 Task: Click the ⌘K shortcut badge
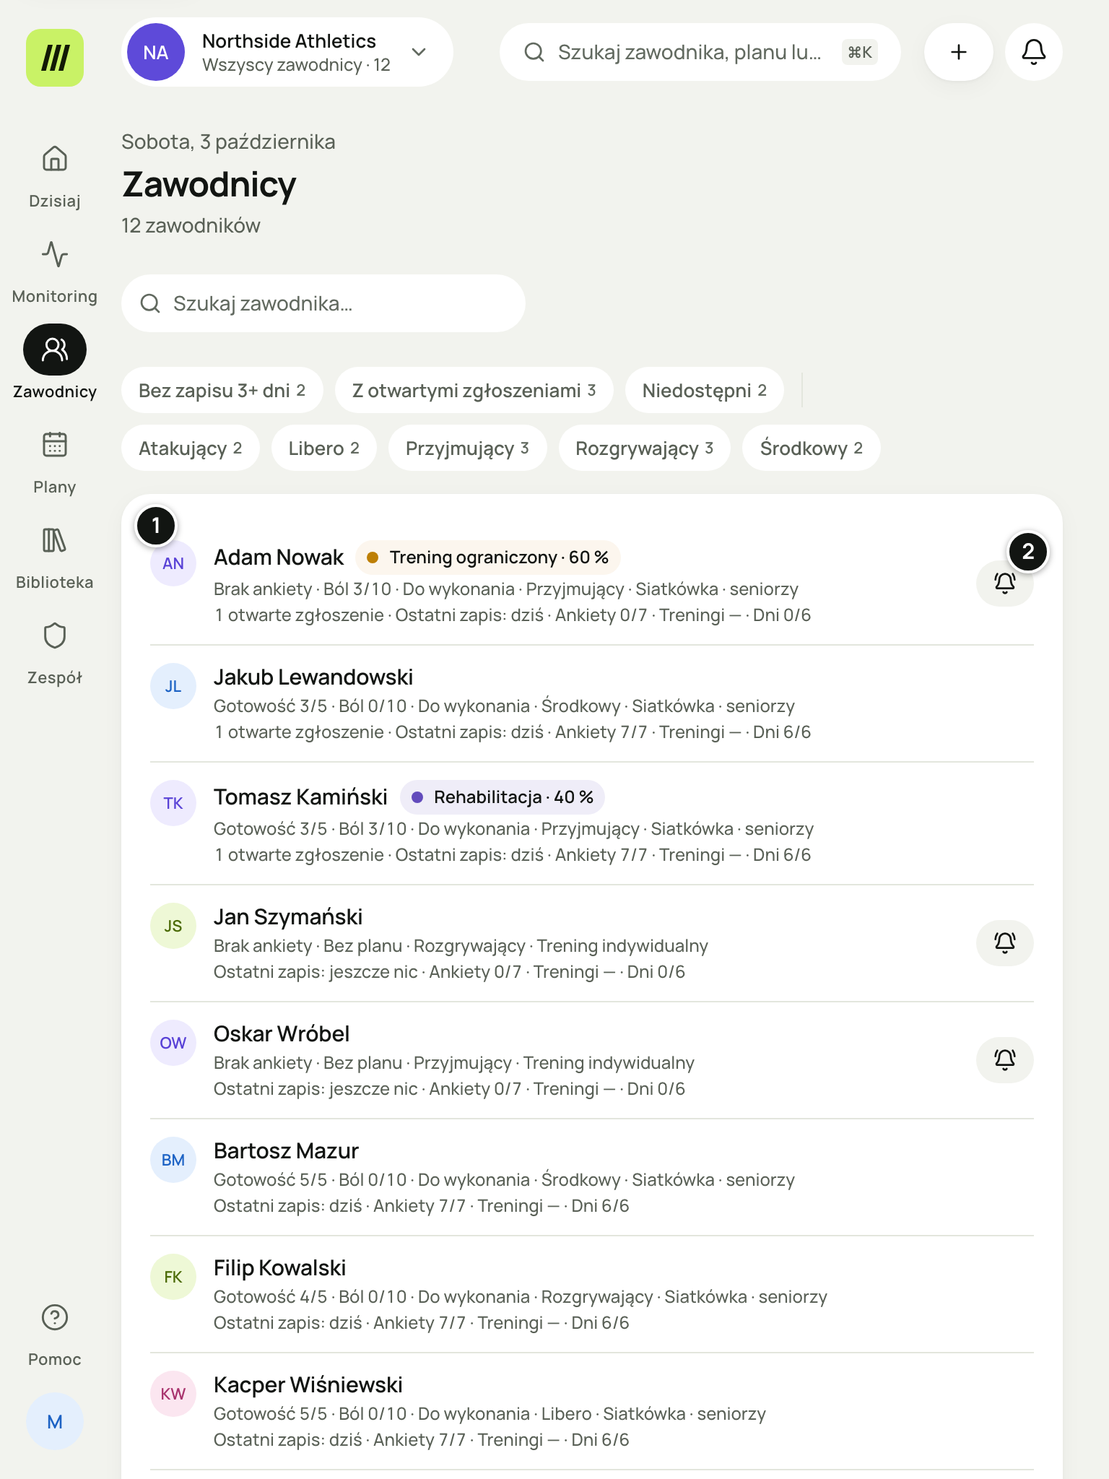860,52
